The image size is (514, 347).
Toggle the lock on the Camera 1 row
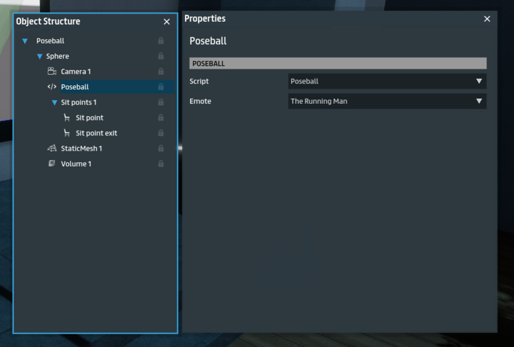click(161, 71)
